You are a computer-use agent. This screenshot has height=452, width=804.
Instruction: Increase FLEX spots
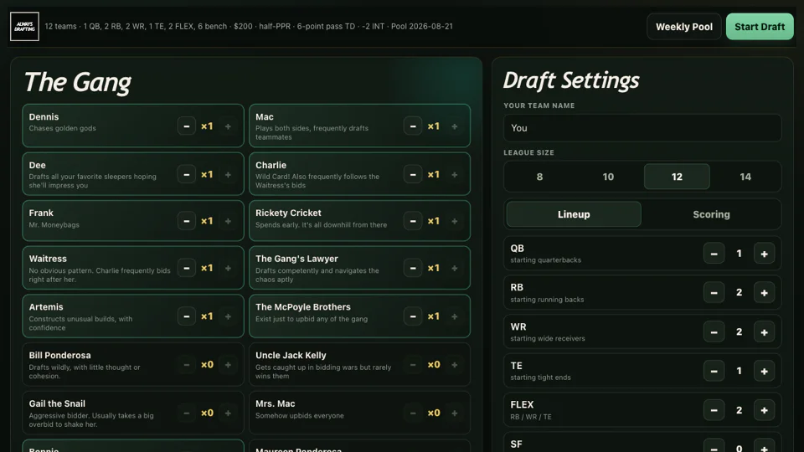tap(764, 410)
